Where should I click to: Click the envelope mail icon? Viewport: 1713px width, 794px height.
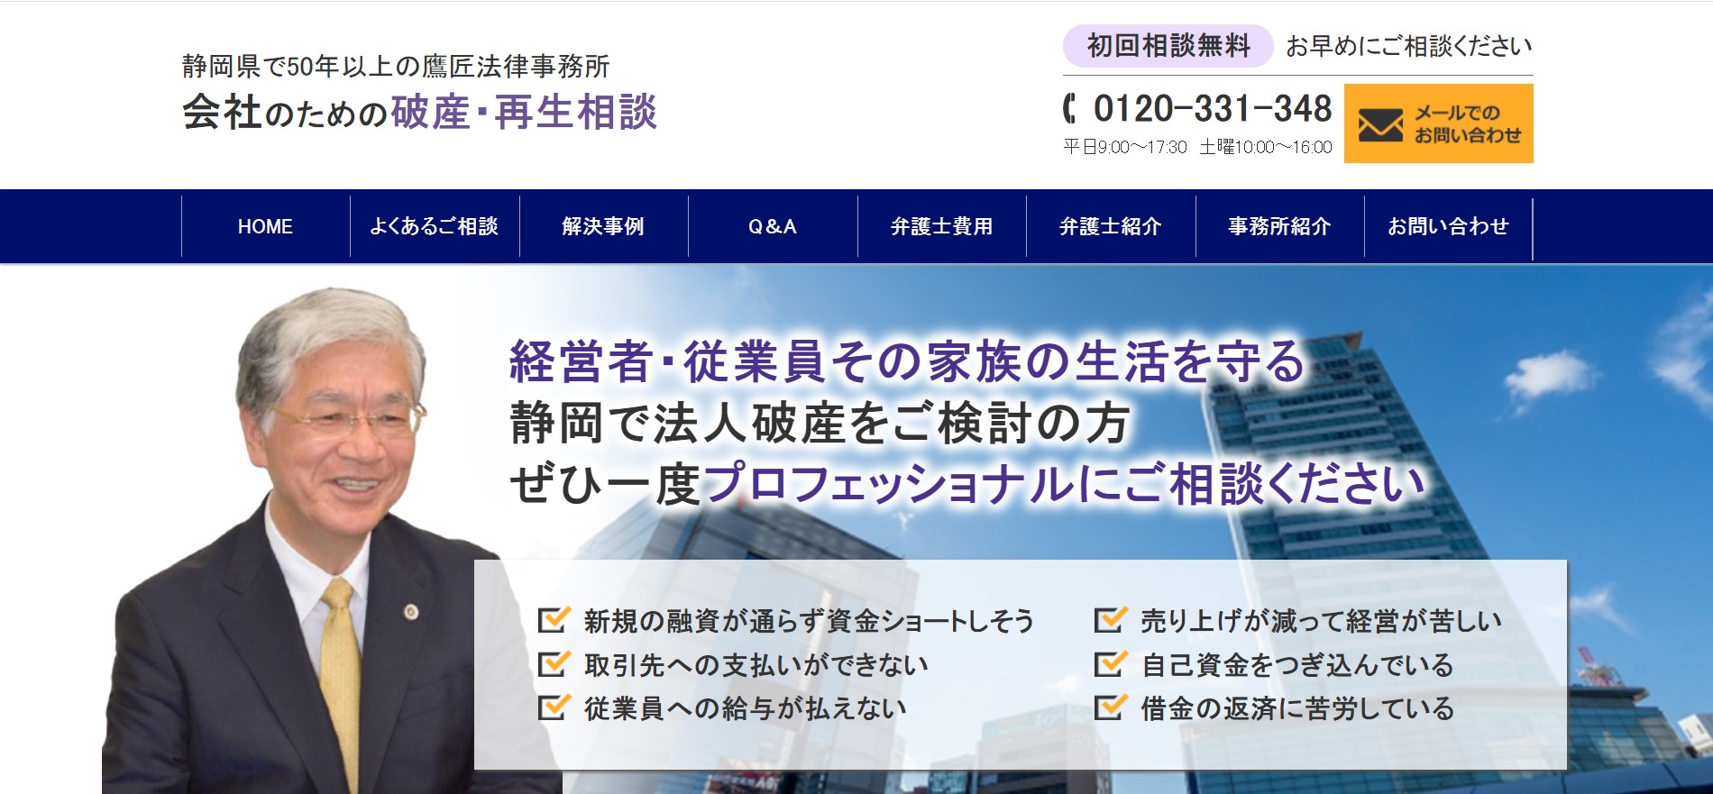[x=1379, y=125]
